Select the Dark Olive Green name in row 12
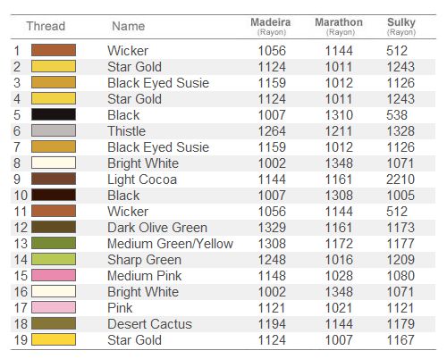The width and height of the screenshot is (447, 359). pos(157,228)
